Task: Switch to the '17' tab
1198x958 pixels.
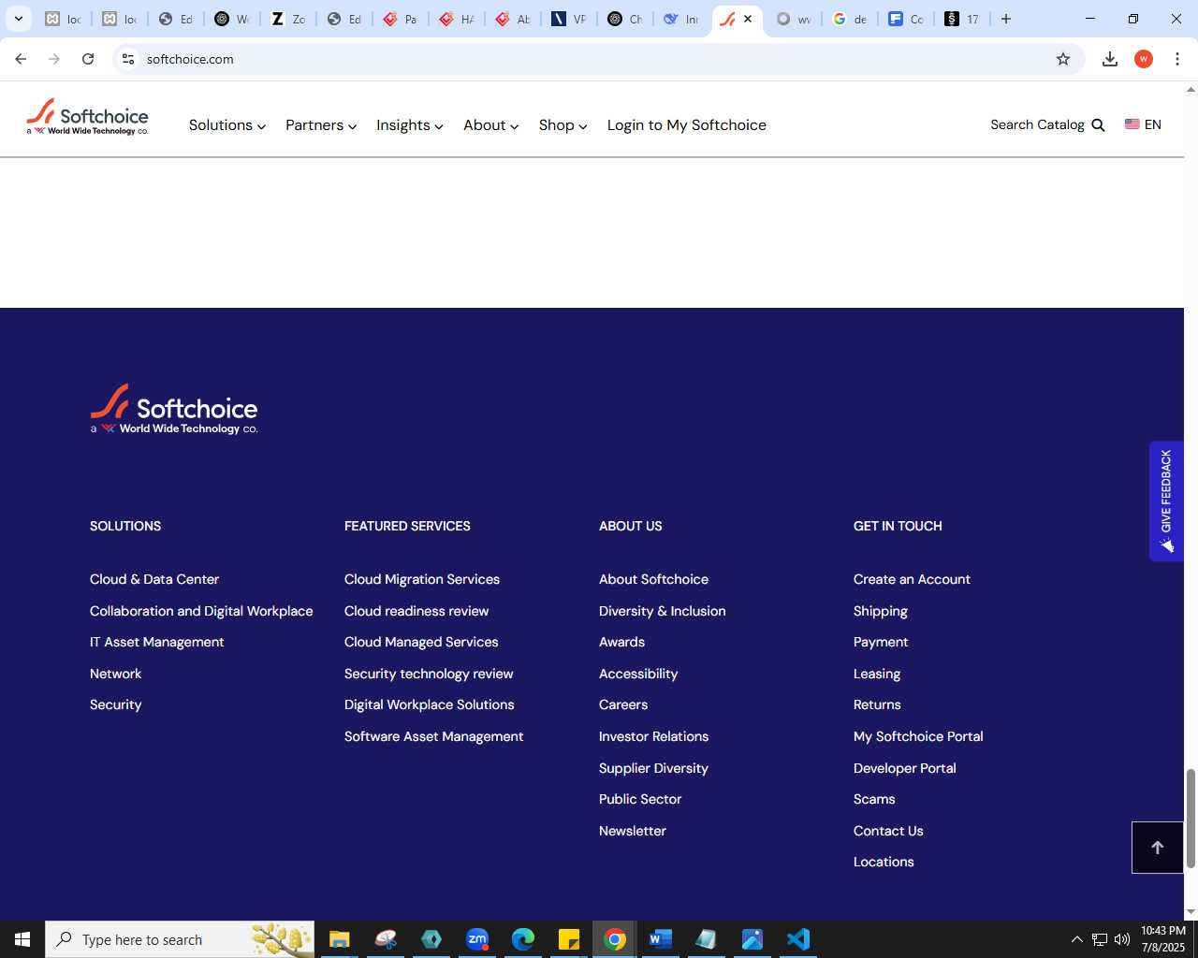Action: click(x=963, y=19)
